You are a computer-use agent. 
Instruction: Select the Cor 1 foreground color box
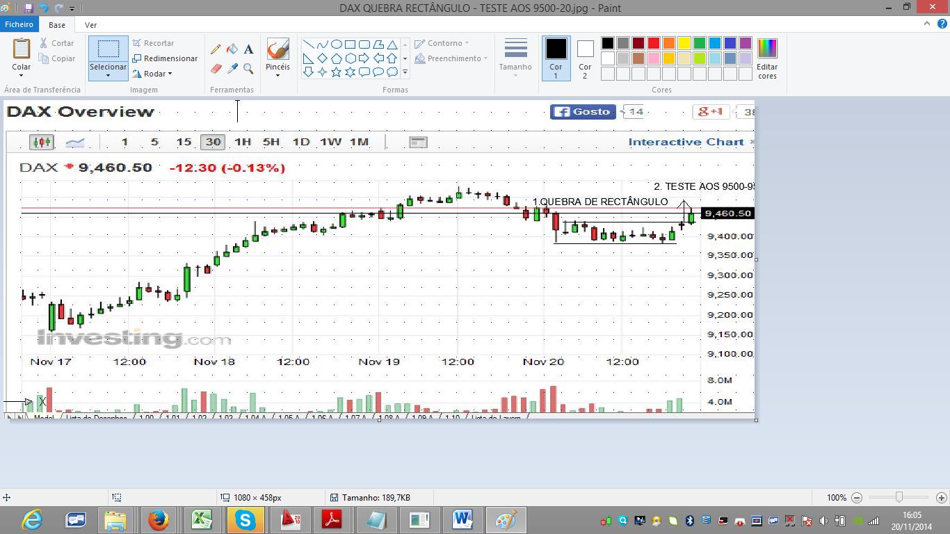556,58
